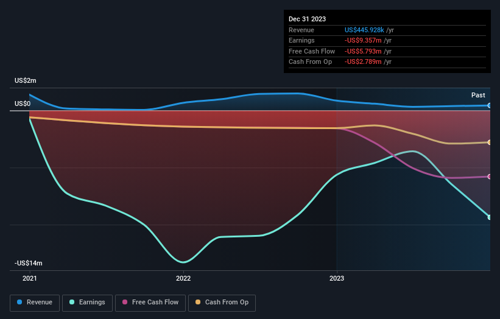Click the Dec 31 2023 tooltip date
This screenshot has width=500, height=319.
pyautogui.click(x=307, y=19)
